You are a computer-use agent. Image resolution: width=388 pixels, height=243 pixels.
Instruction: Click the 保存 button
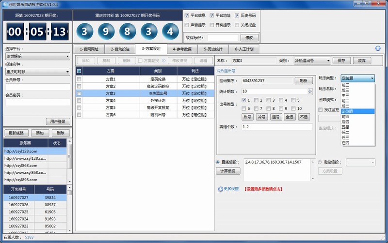pyautogui.click(x=341, y=61)
